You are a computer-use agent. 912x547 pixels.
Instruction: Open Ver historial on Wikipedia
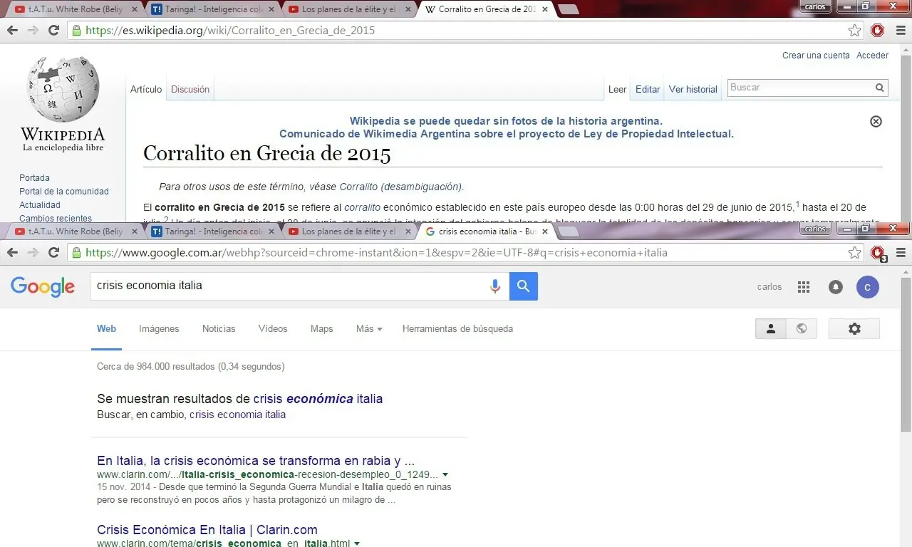pyautogui.click(x=693, y=89)
